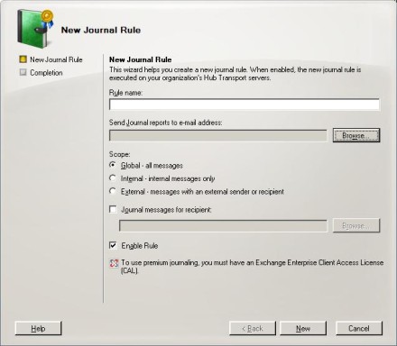Click the premium journaling license notice icon

pos(114,263)
